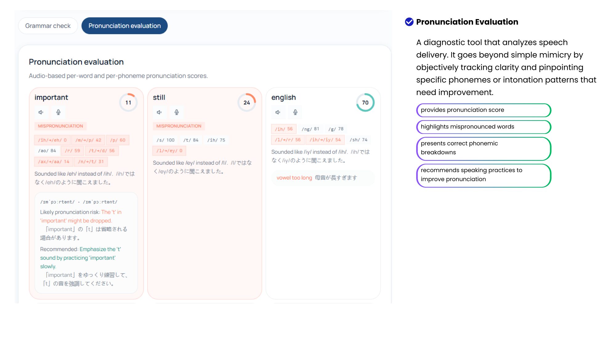Record pronunciation for the word still
This screenshot has width=616, height=346.
pyautogui.click(x=176, y=112)
